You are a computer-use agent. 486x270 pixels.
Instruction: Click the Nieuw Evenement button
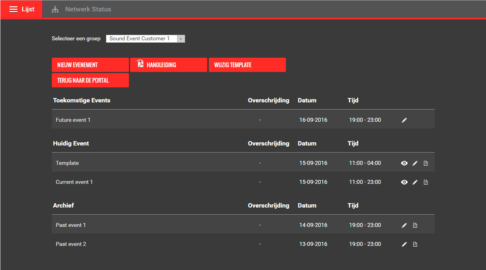click(90, 65)
